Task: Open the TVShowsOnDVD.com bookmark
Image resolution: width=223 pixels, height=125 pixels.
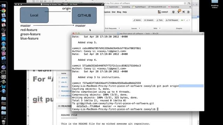Action: coord(157,7)
